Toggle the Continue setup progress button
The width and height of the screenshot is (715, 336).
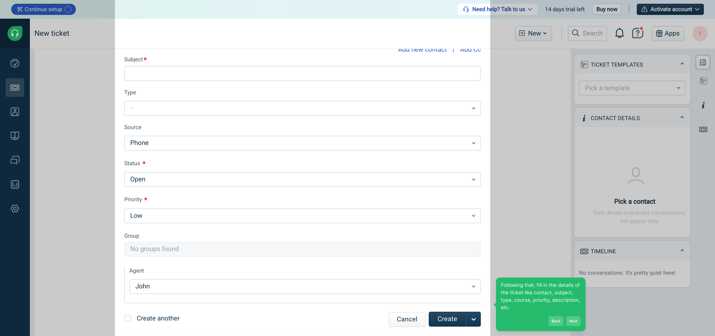pos(43,9)
